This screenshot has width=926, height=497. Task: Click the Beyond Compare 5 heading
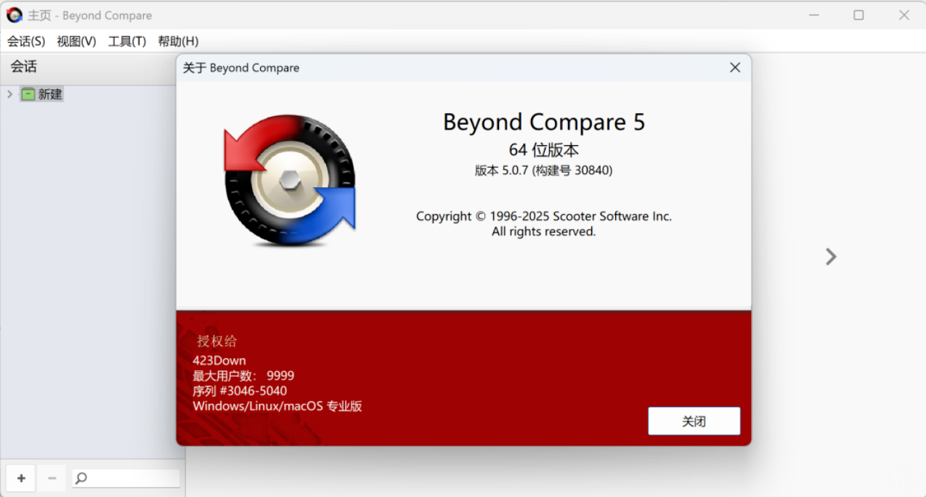544,122
